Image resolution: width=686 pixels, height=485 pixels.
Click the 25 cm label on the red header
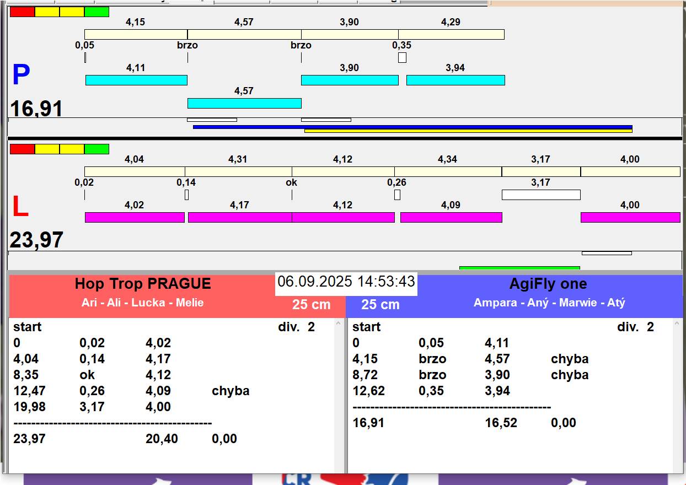(312, 305)
